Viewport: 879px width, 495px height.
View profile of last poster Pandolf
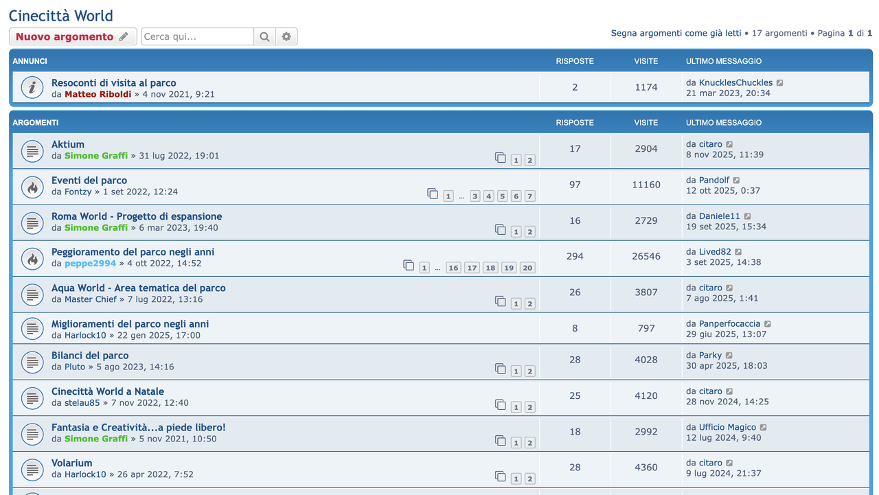click(x=714, y=180)
